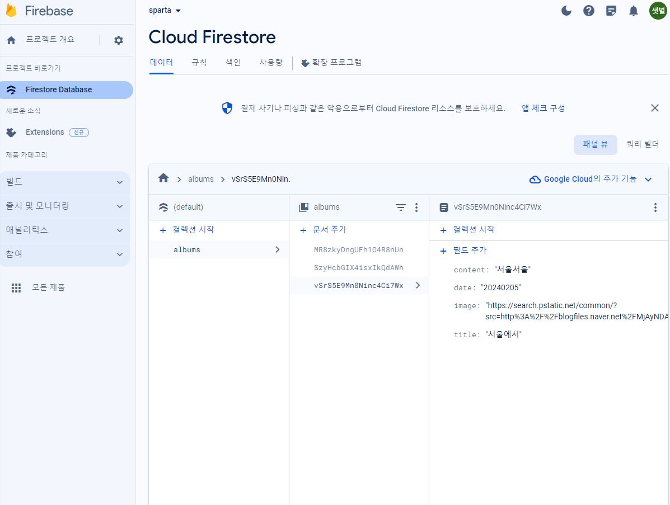The height and width of the screenshot is (505, 670).
Task: Click the content field value 서울서울
Action: (x=512, y=270)
